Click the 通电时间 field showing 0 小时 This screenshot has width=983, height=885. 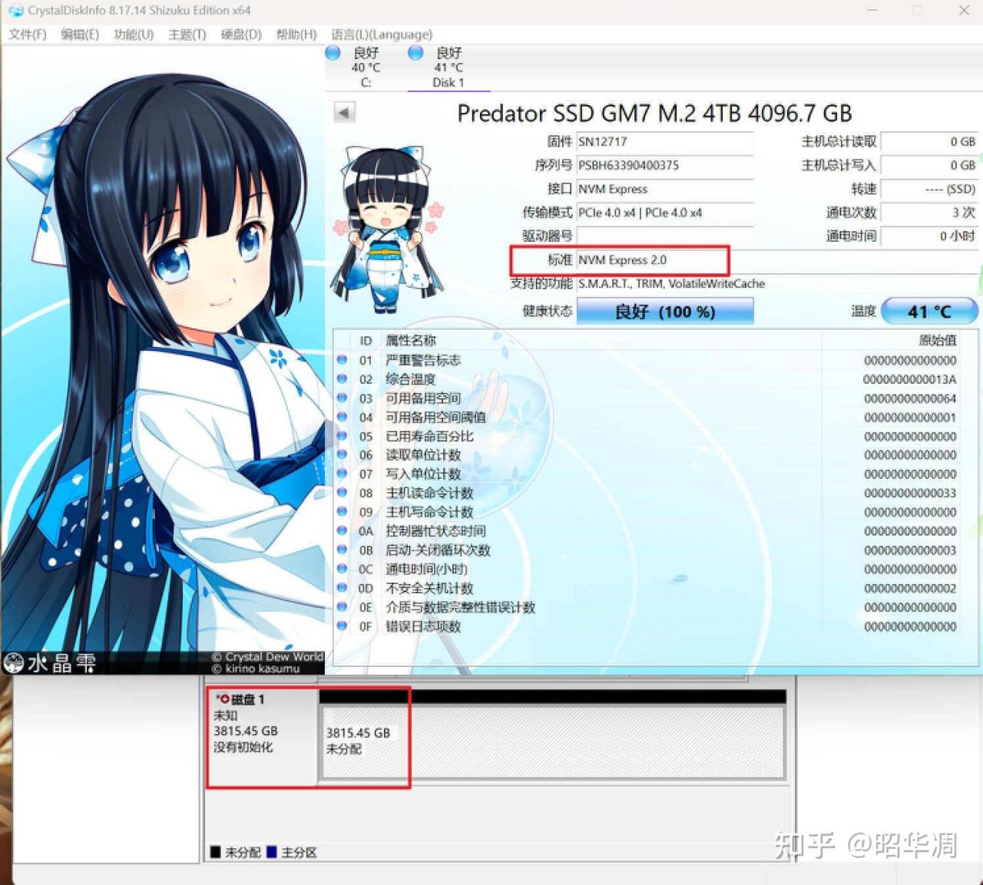point(929,236)
